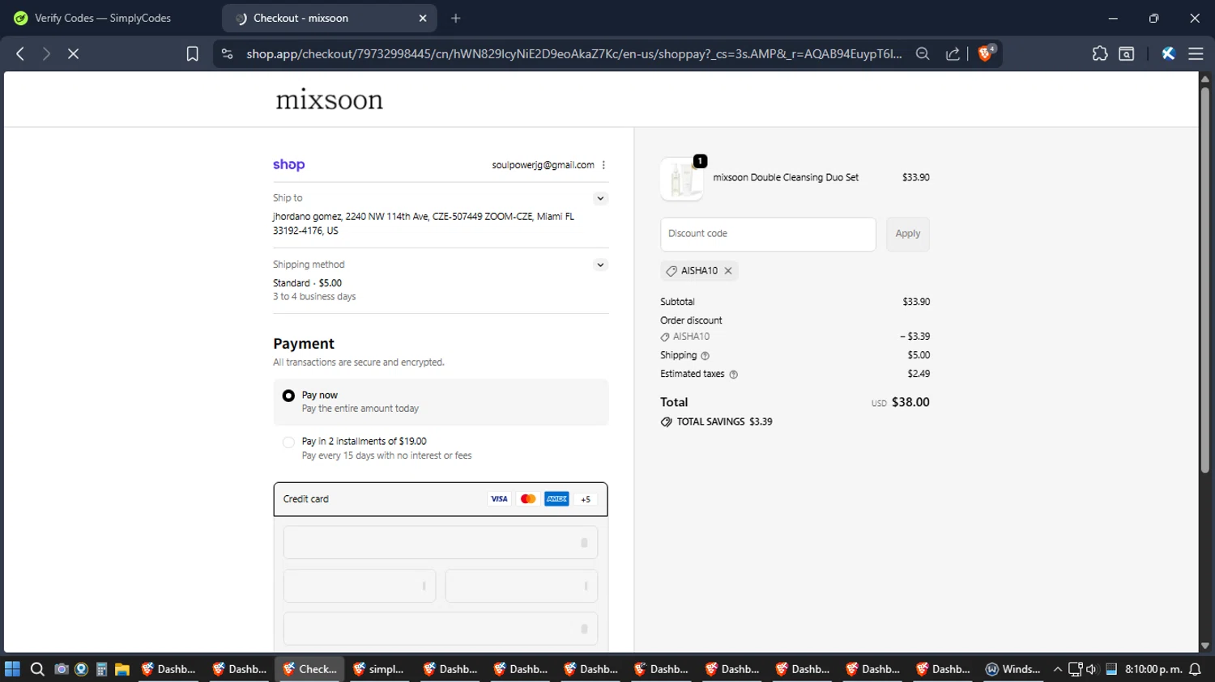Switch to the Verify Codes SimplyCodes tab
Viewport: 1215px width, 682px height.
102,18
